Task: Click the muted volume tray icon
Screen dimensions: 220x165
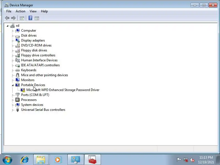Action: [x=192, y=160]
